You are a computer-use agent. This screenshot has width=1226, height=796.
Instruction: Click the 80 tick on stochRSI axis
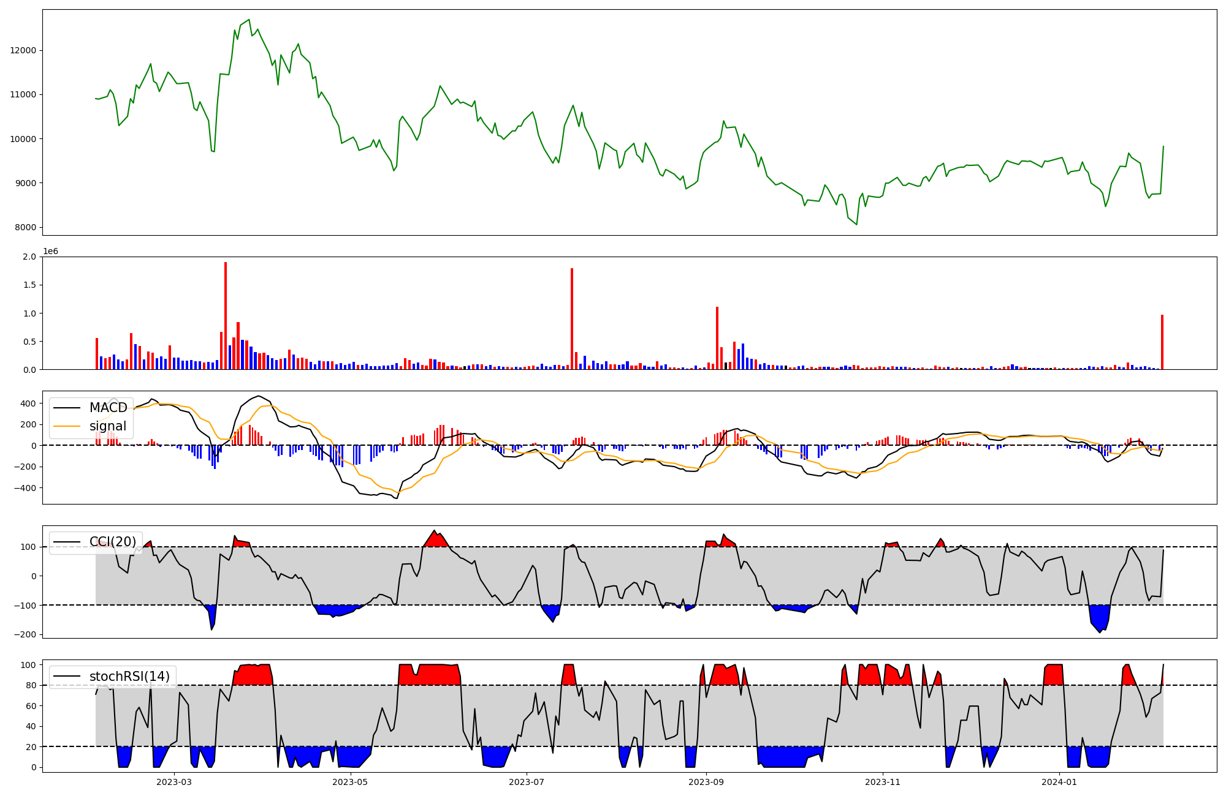tap(32, 686)
